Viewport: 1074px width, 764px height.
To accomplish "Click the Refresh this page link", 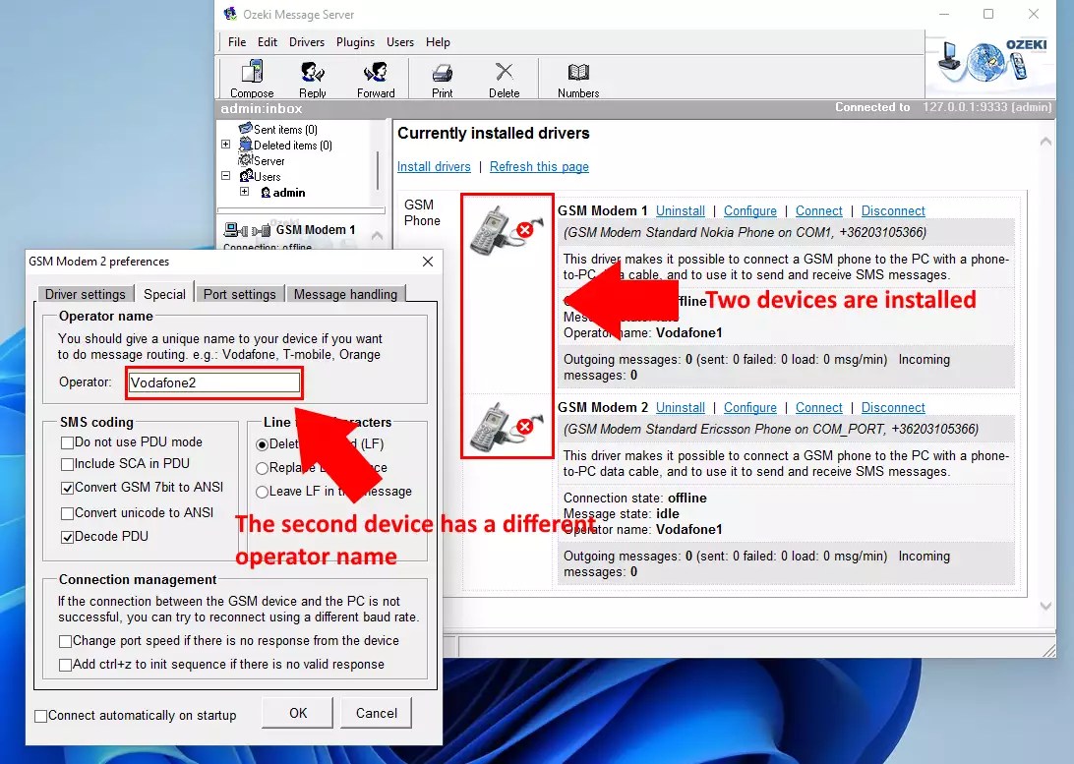I will (539, 167).
